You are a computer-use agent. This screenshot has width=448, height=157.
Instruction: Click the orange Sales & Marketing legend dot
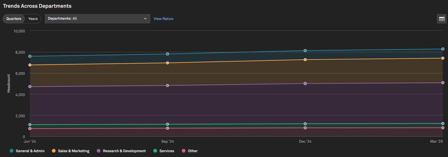(x=54, y=151)
